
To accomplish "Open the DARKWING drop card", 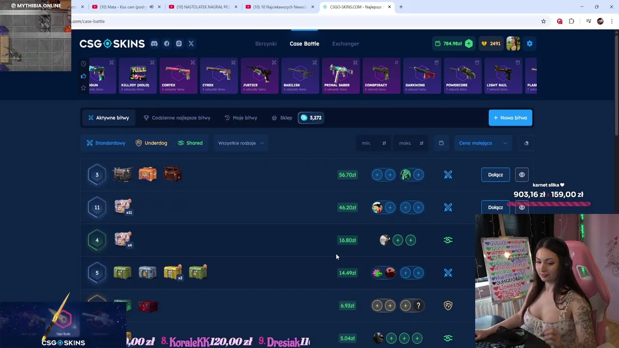I will (422, 75).
